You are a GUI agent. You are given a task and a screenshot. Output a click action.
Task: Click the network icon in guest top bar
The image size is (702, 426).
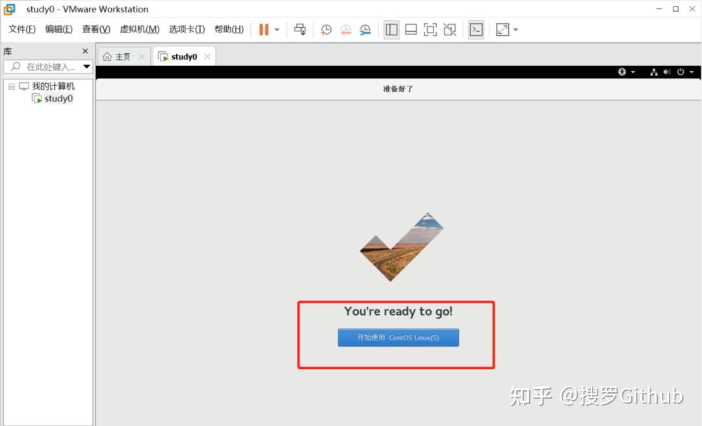[x=654, y=71]
